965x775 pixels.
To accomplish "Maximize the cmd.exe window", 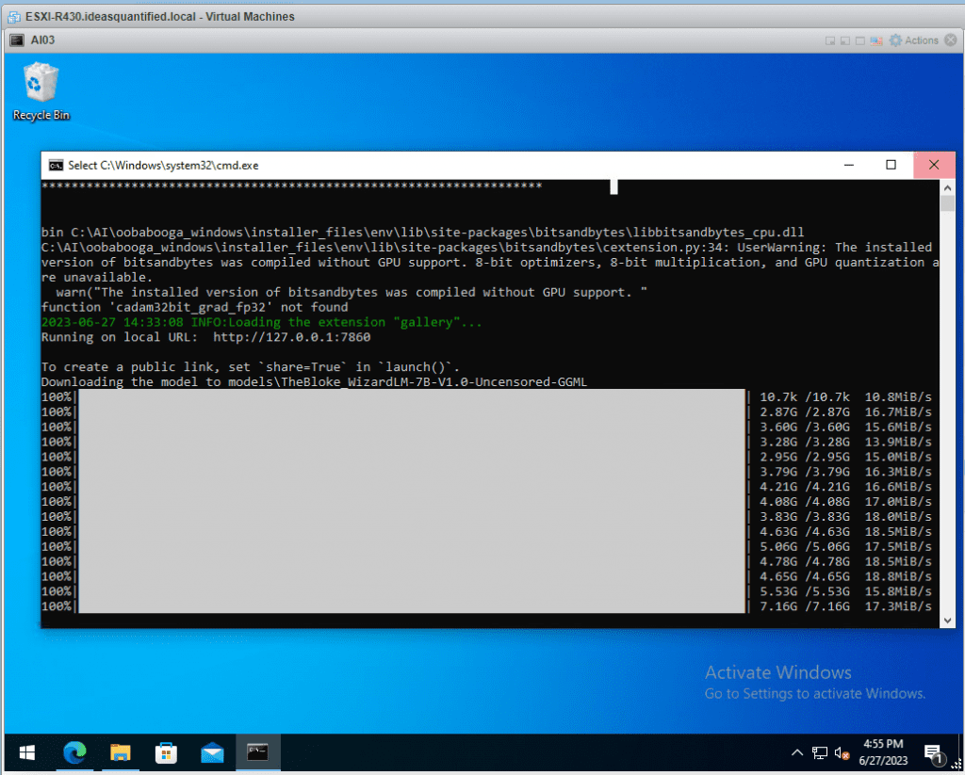I will [x=891, y=165].
